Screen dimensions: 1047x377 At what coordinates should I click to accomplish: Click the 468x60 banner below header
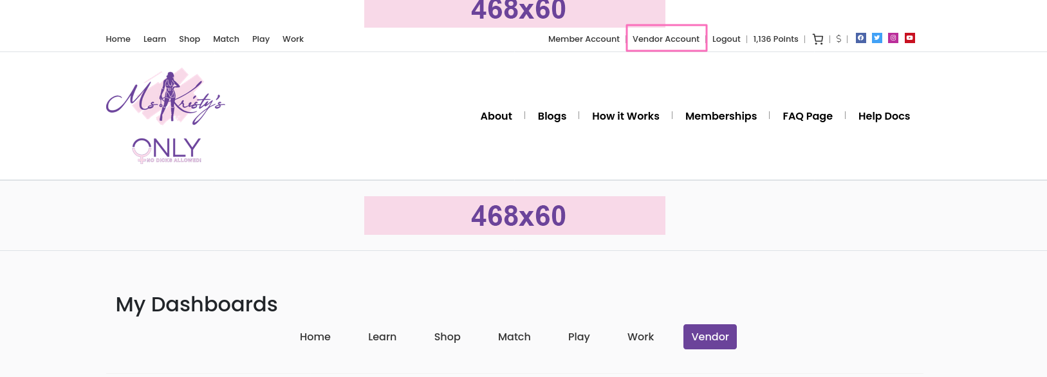click(x=515, y=216)
